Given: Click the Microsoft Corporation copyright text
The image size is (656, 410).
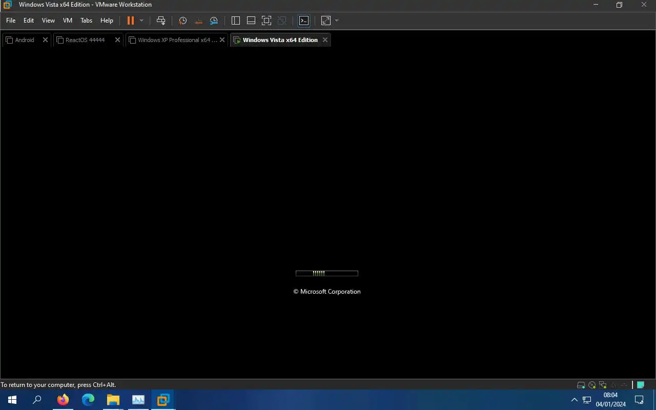Looking at the screenshot, I should tap(327, 292).
